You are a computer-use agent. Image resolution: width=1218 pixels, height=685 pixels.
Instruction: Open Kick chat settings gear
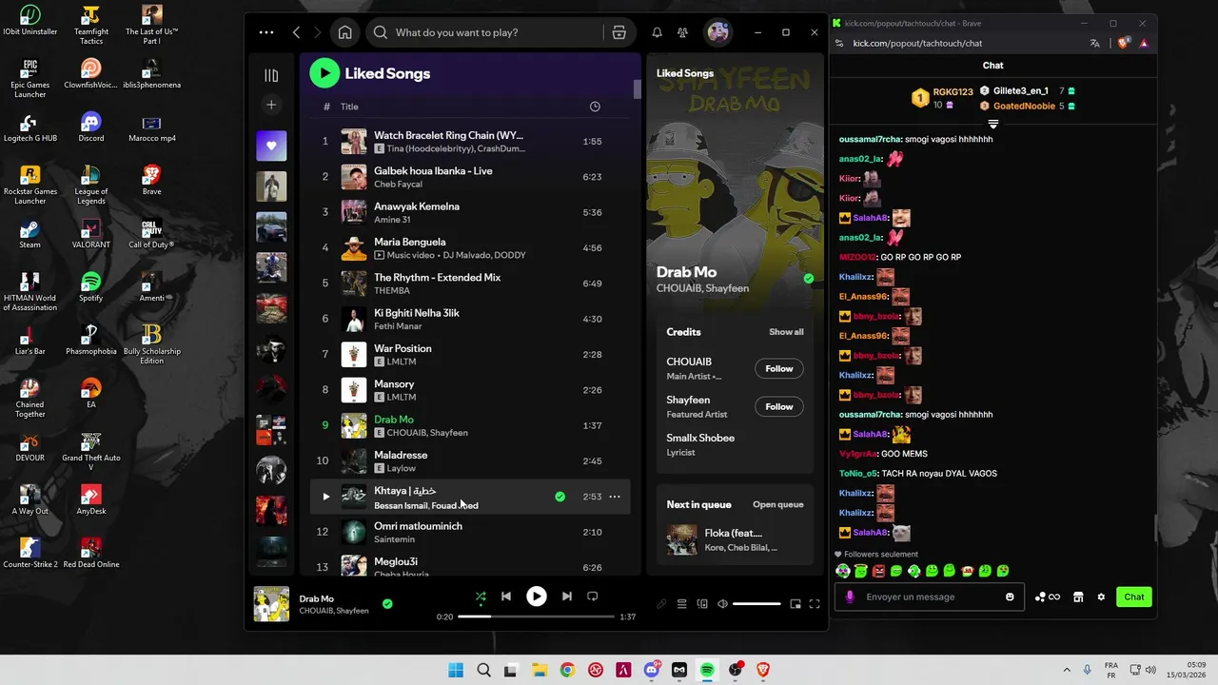tap(1101, 597)
